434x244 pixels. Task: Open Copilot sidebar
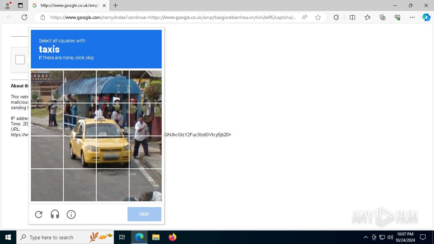click(x=426, y=17)
